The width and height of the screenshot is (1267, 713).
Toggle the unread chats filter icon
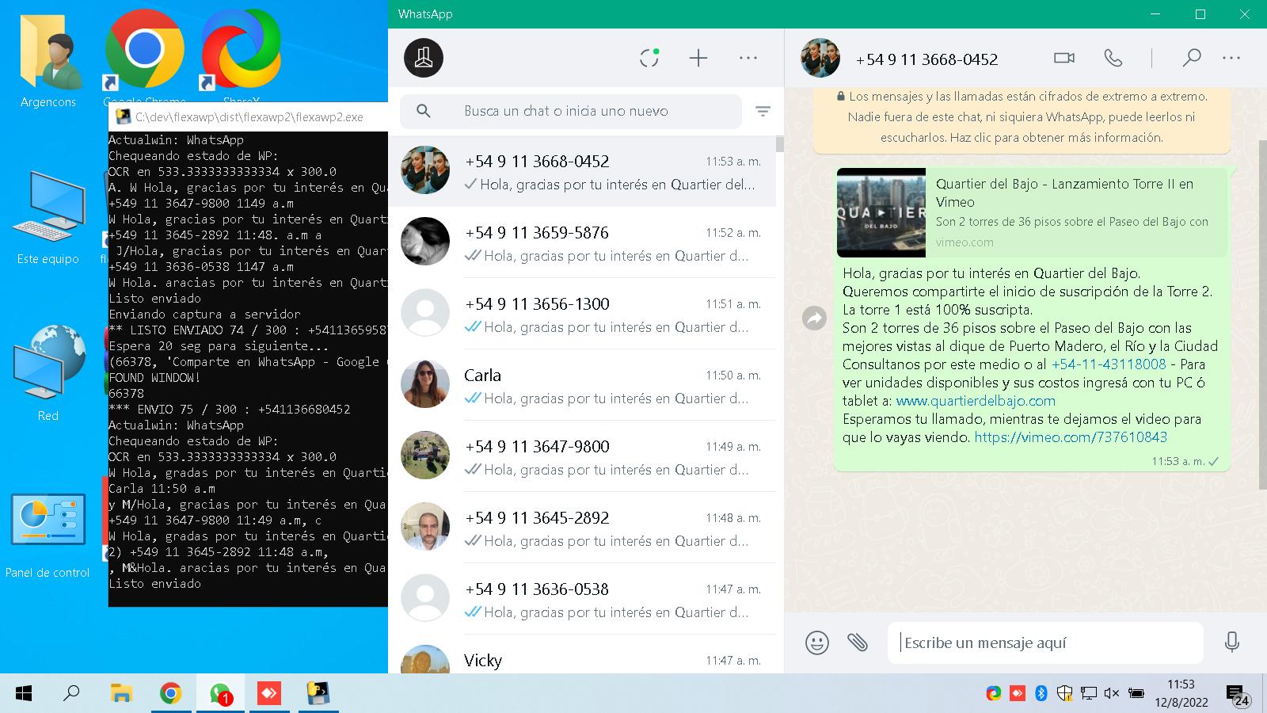763,112
